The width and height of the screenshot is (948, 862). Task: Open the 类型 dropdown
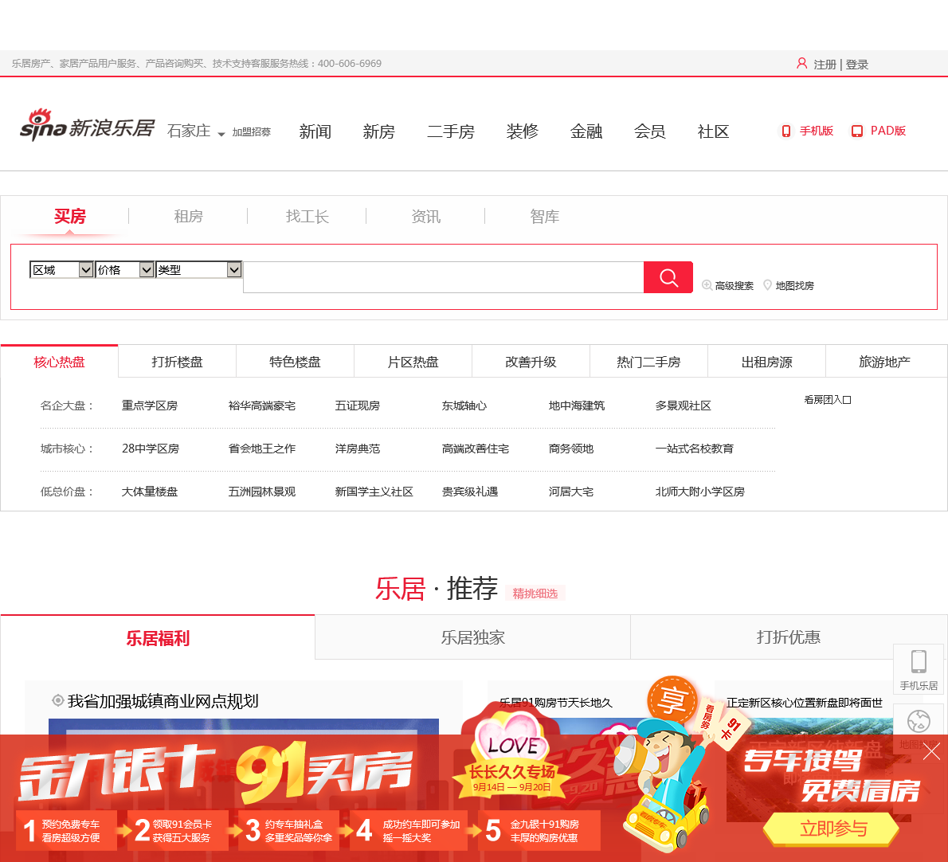pyautogui.click(x=199, y=269)
